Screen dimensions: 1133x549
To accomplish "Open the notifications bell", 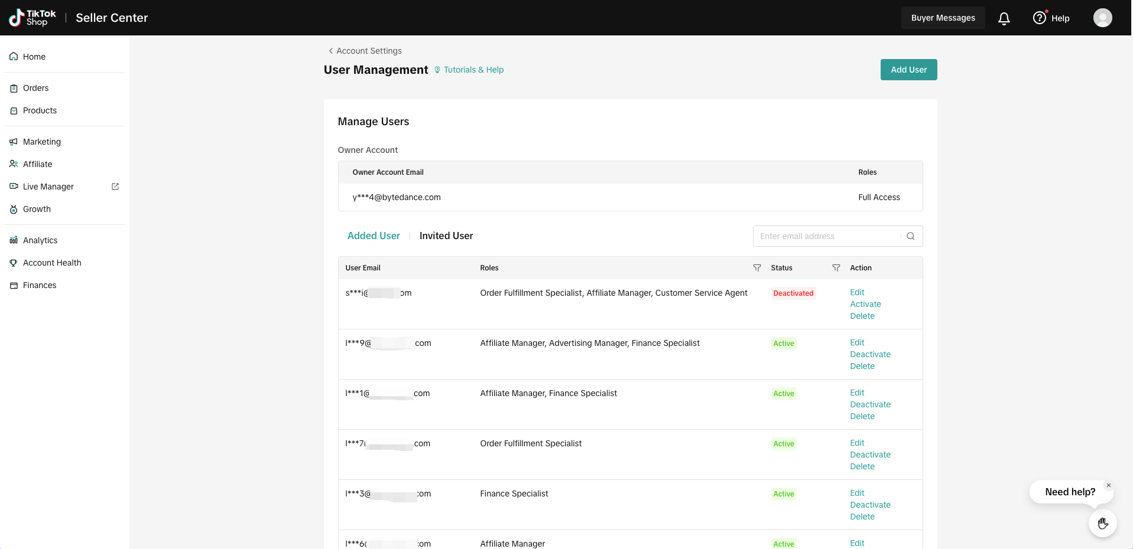I will [1004, 18].
